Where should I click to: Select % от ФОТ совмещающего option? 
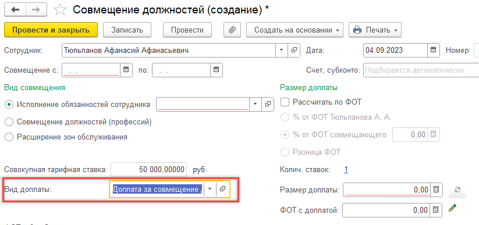(285, 135)
